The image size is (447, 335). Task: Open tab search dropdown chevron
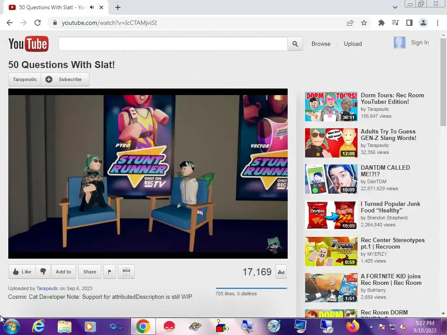click(395, 7)
